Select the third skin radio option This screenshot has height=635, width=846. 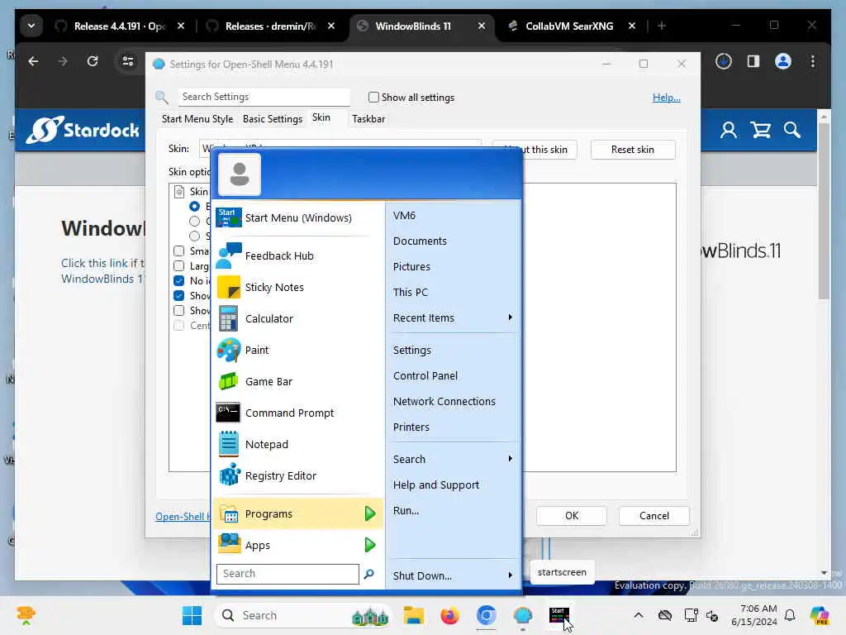(194, 236)
